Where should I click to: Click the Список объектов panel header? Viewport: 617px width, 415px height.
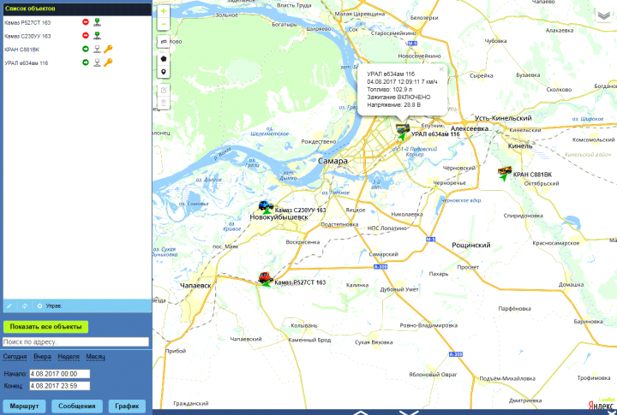77,9
